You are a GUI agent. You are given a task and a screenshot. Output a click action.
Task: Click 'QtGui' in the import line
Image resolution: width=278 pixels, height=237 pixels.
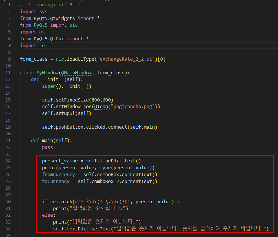(57, 39)
